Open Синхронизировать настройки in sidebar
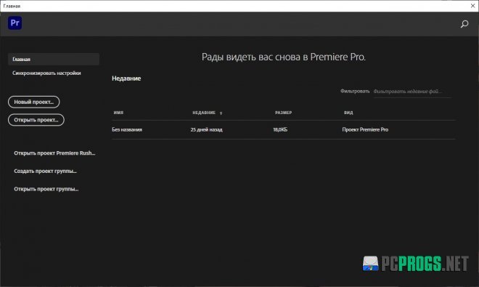Image resolution: width=479 pixels, height=287 pixels. 46,73
